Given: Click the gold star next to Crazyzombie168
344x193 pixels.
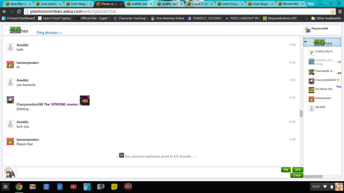Looking at the screenshot, I should pyautogui.click(x=338, y=80).
